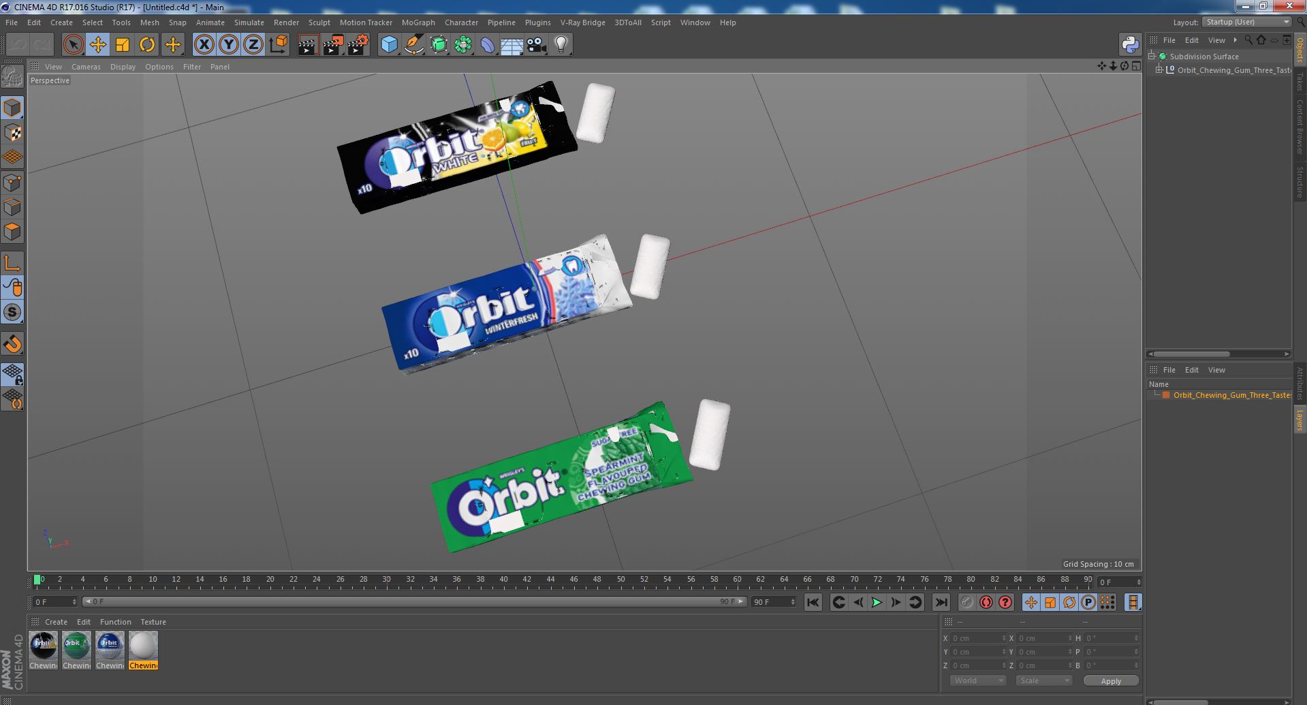Viewport: 1307px width, 705px height.
Task: Go to end of animation
Action: 941,602
